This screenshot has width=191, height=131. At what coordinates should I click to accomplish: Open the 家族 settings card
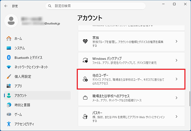[x=131, y=41]
